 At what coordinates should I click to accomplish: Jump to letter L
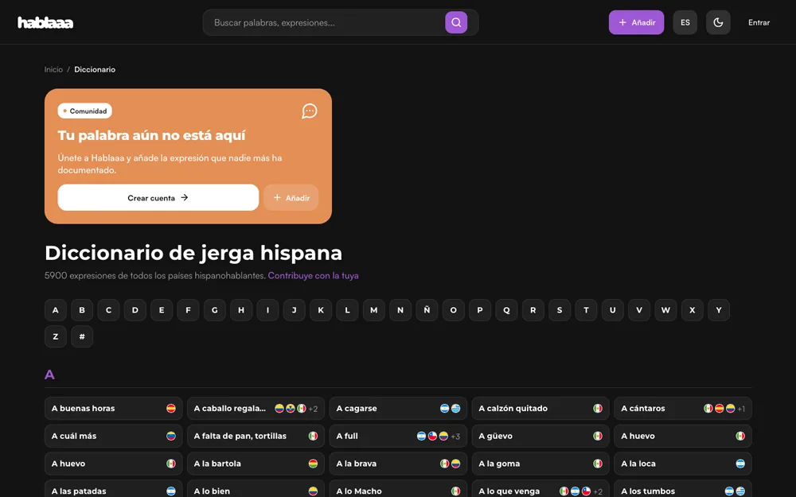coord(347,310)
